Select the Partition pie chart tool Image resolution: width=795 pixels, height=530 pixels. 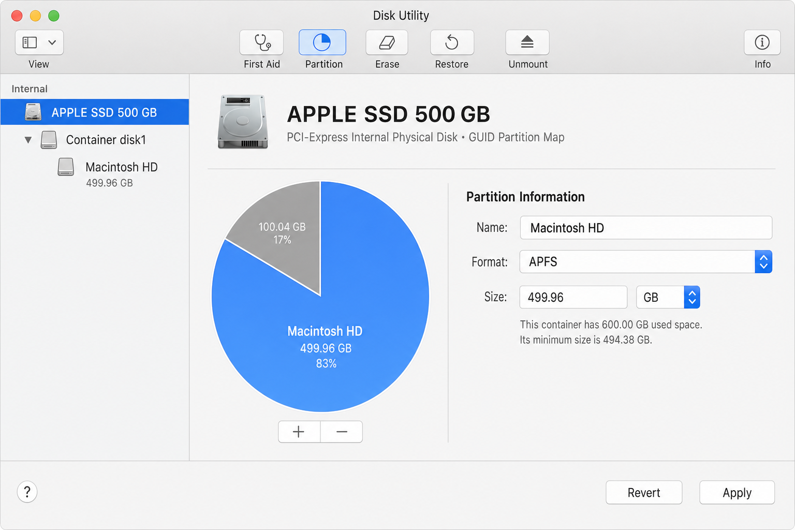pos(322,42)
